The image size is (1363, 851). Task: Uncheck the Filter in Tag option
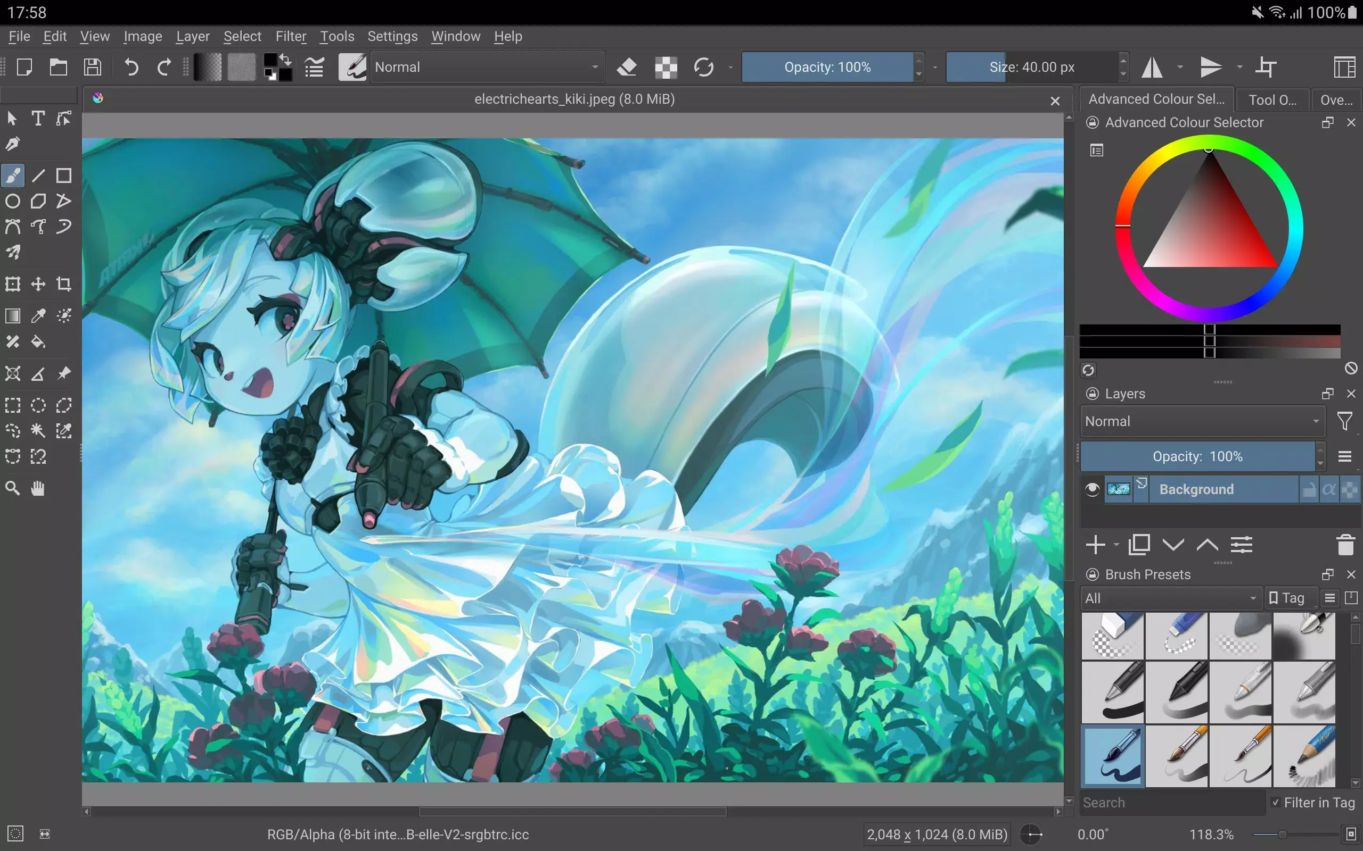click(1277, 802)
